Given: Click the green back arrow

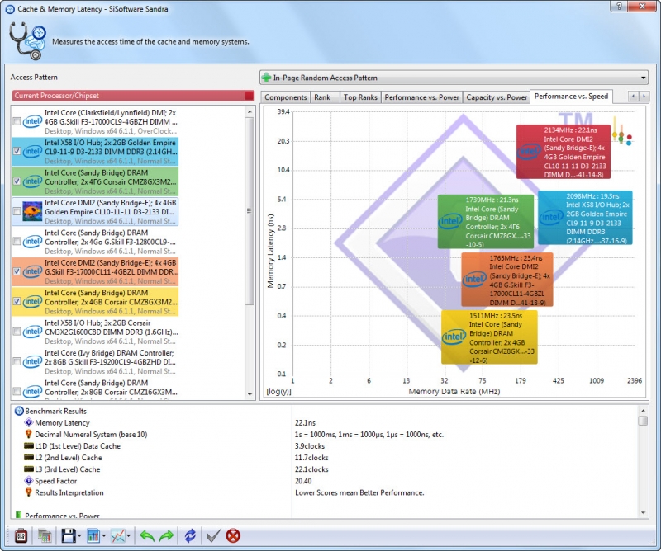Looking at the screenshot, I should point(147,535).
